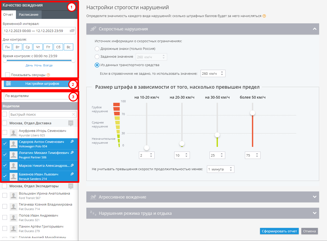
Task: Click the Отмена button
Action: tap(309, 231)
